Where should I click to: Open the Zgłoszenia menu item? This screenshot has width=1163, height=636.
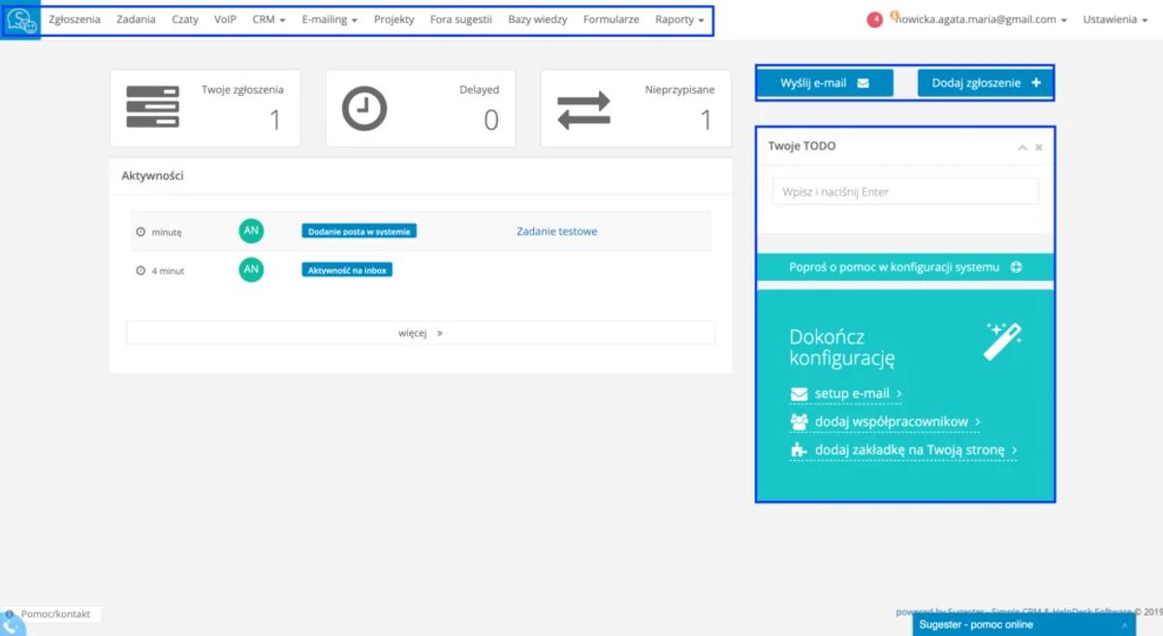point(75,19)
